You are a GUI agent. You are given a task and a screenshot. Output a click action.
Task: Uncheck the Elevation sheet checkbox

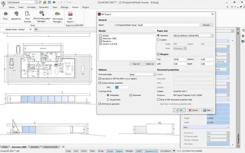pyautogui.click(x=101, y=41)
